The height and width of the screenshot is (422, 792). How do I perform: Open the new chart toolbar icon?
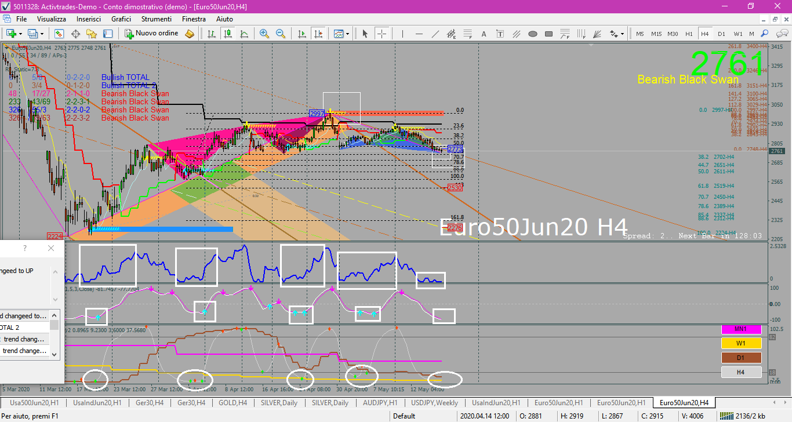[x=11, y=34]
